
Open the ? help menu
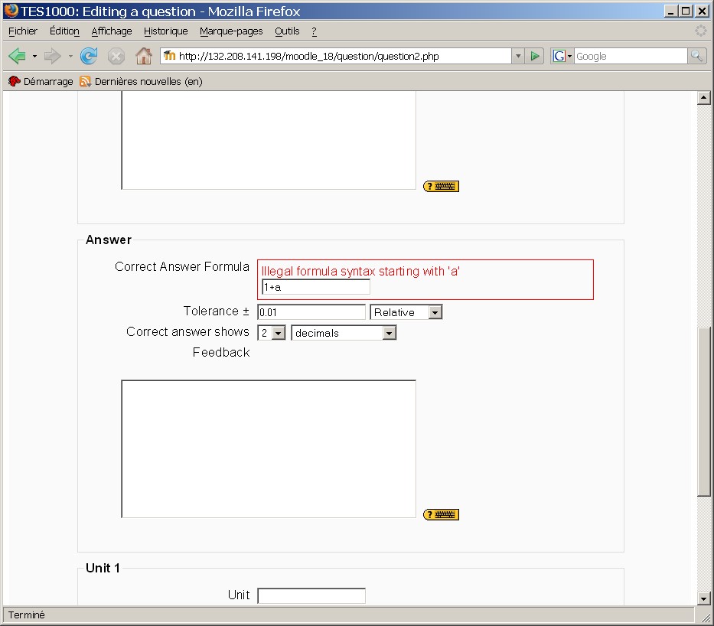coord(314,31)
